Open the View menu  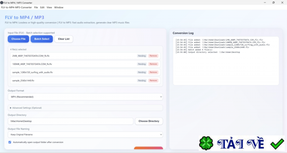[x=49, y=8]
